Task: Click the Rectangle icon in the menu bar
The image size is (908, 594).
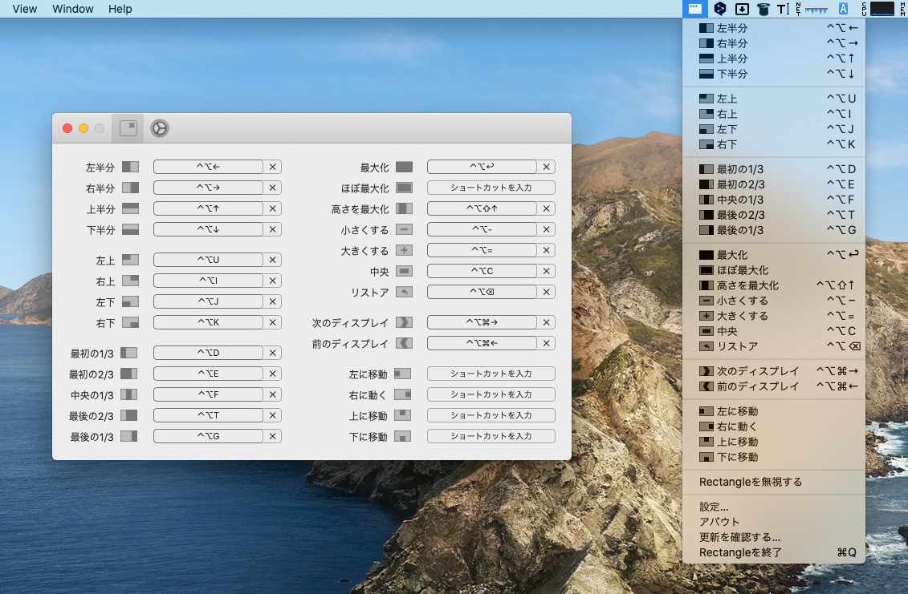Action: [x=695, y=9]
